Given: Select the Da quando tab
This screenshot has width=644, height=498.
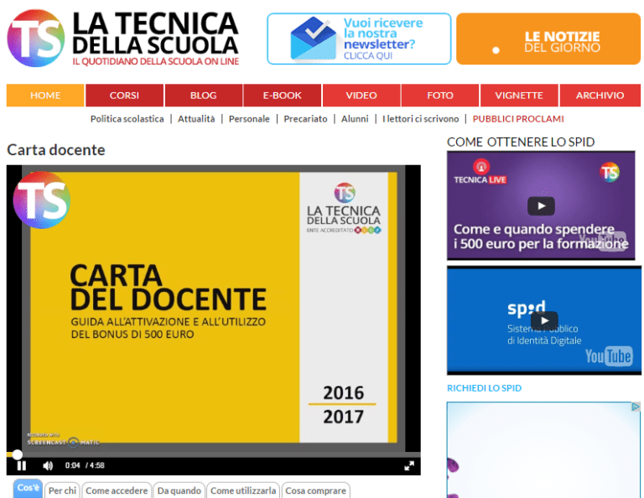Looking at the screenshot, I should [179, 490].
